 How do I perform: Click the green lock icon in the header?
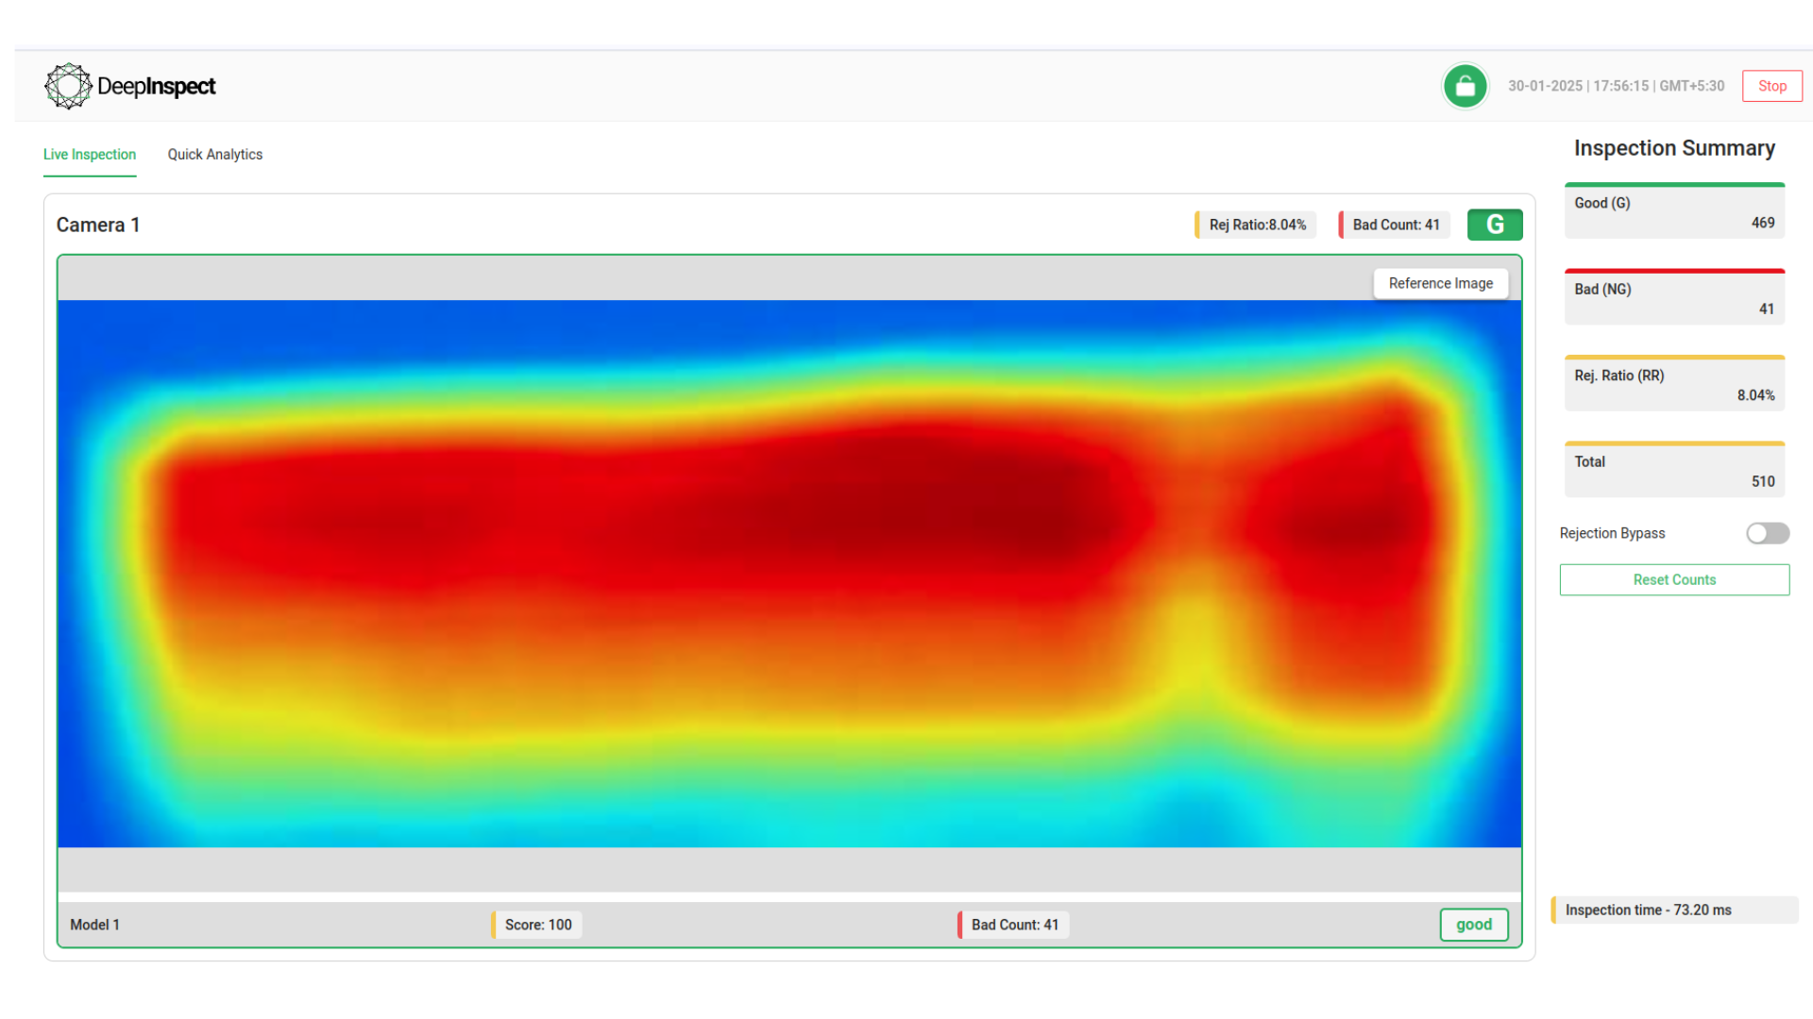[x=1465, y=86]
